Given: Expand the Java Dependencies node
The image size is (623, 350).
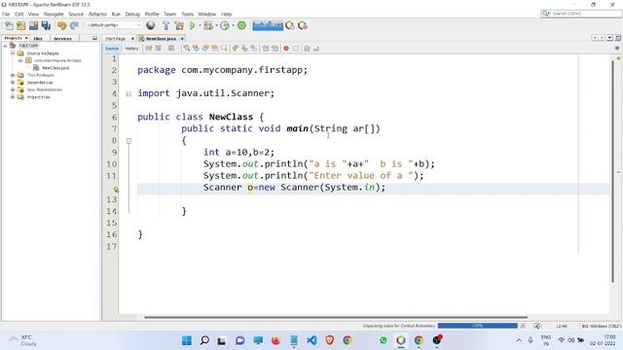Looking at the screenshot, I should coord(13,89).
